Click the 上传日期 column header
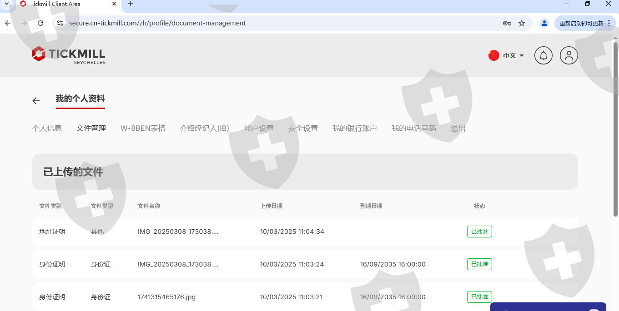619x311 pixels. pyautogui.click(x=272, y=206)
